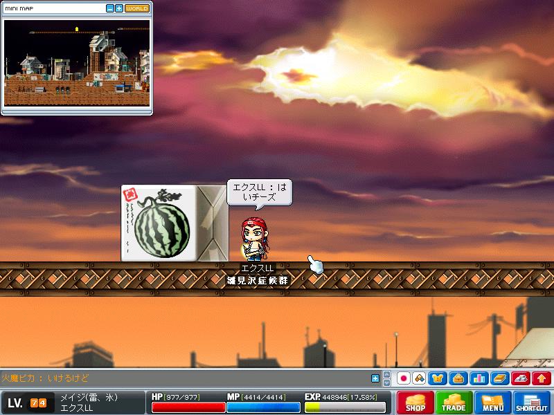
Task: Click the red key settings icon
Action: click(521, 378)
